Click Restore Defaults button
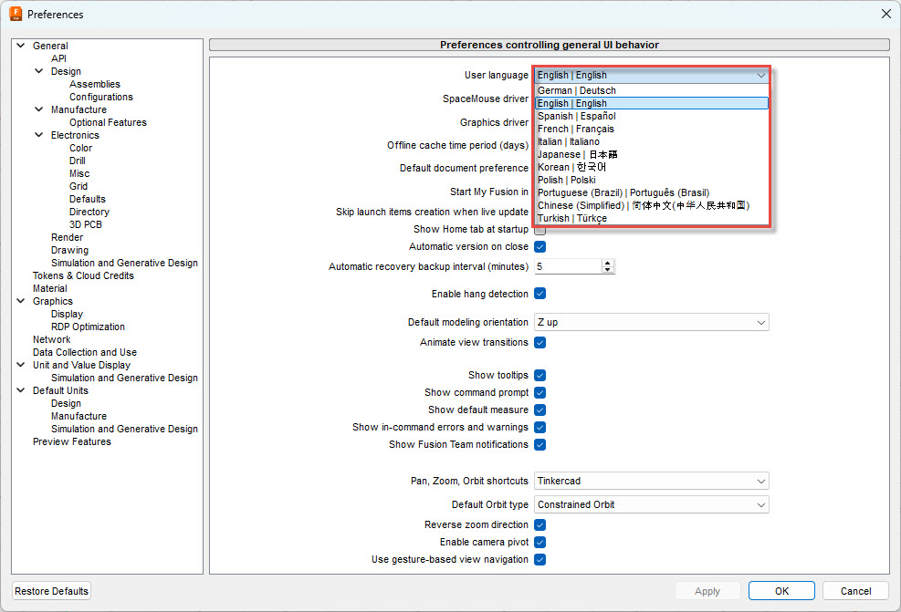This screenshot has width=901, height=612. click(x=52, y=591)
